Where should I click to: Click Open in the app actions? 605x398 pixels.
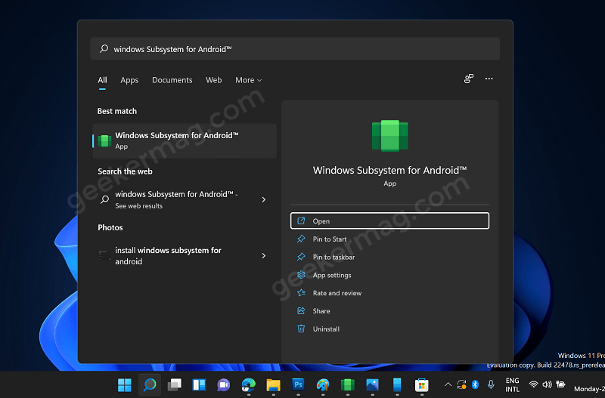tap(389, 221)
